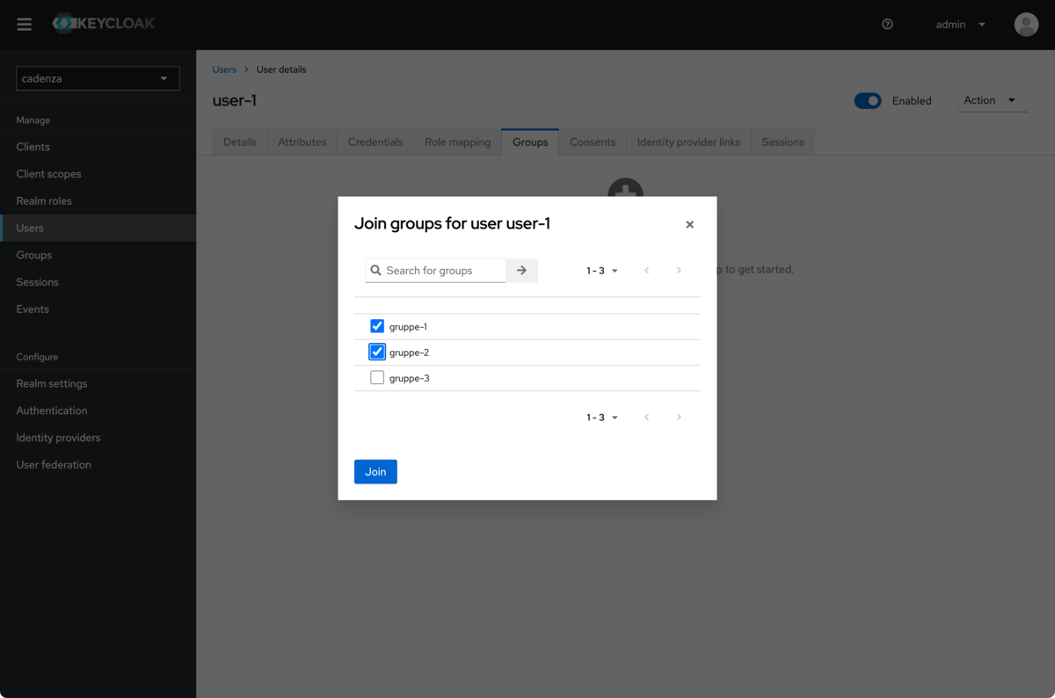The width and height of the screenshot is (1055, 698).
Task: Open the hamburger navigation menu
Action: click(x=24, y=24)
